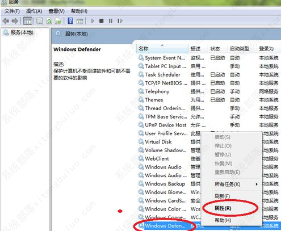The image size is (281, 231).
Task: Click the Start service play icon
Action: click(x=93, y=20)
